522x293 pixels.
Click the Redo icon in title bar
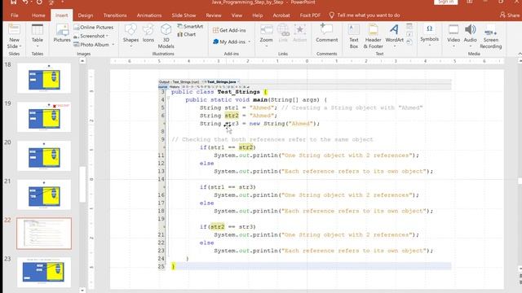pyautogui.click(x=39, y=2)
